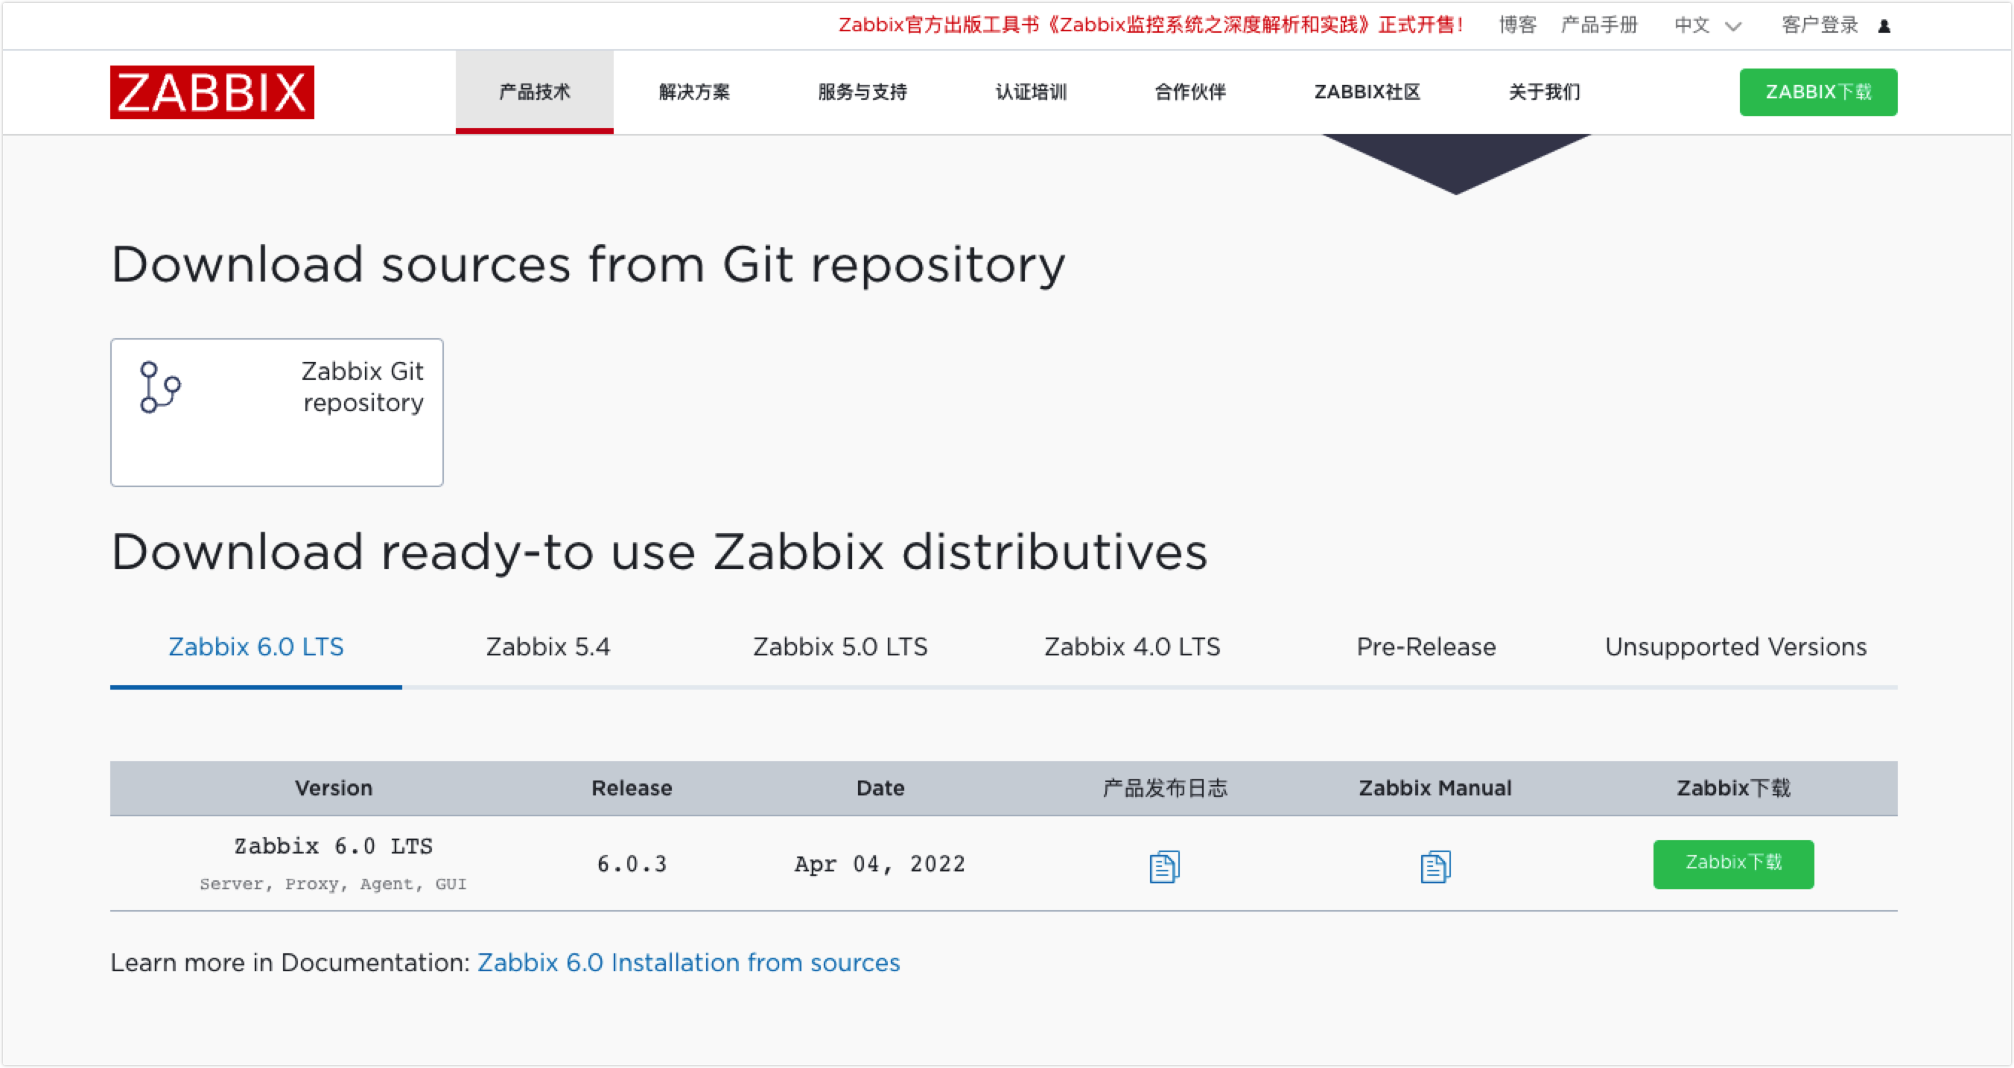Viewport: 2014px width, 1068px height.
Task: Click the green ZABBIX下载 header button
Action: point(1818,92)
